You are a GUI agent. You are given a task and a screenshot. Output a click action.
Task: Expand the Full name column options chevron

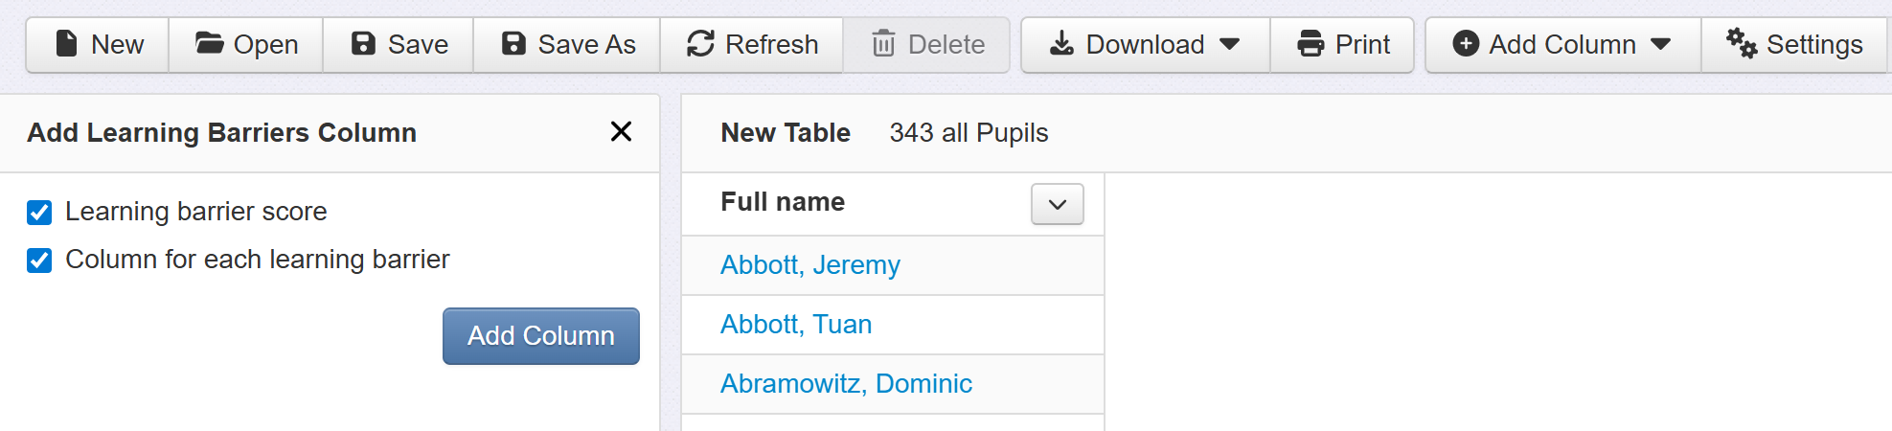[x=1057, y=204]
